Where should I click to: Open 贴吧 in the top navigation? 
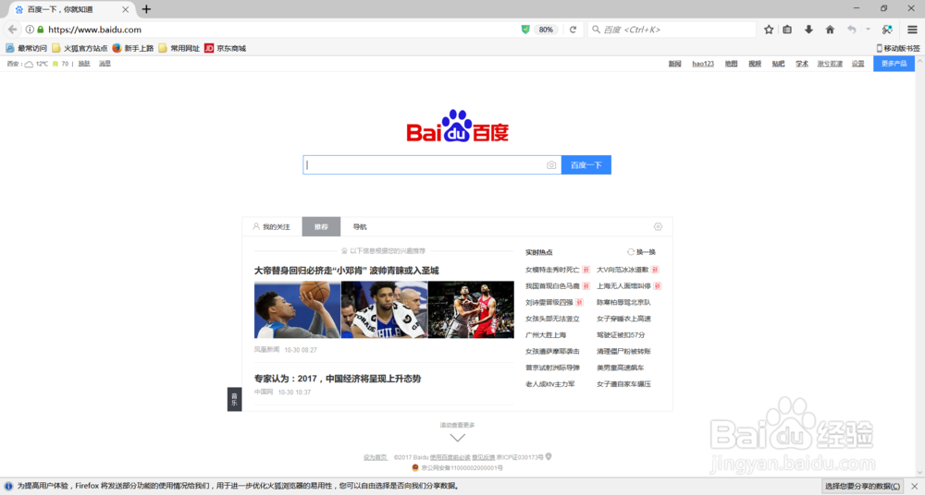(778, 64)
